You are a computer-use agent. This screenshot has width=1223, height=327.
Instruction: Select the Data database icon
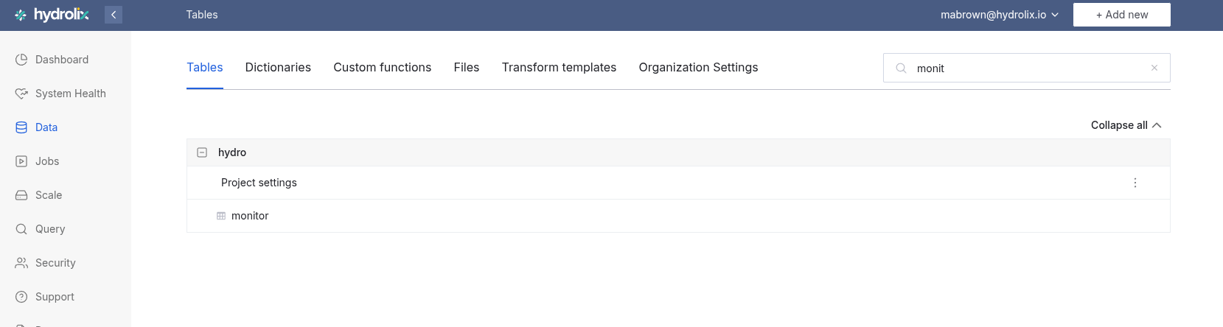pyautogui.click(x=21, y=127)
